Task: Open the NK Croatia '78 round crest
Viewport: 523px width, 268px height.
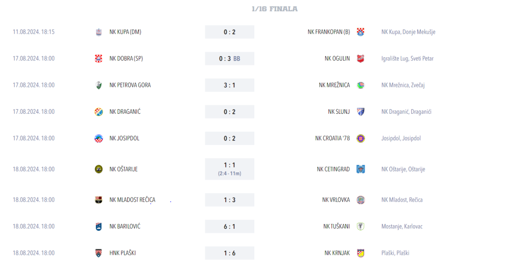Action: 360,138
